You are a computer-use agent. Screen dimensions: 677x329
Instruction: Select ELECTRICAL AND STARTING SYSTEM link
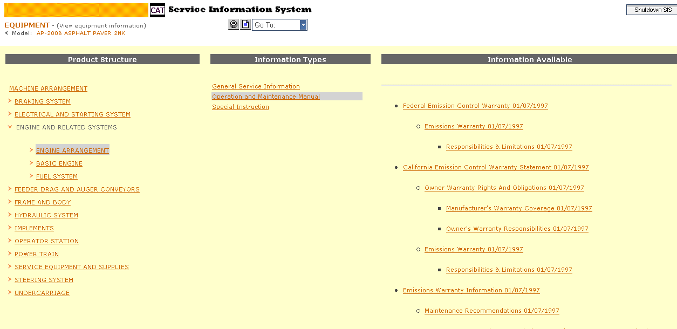pos(72,114)
